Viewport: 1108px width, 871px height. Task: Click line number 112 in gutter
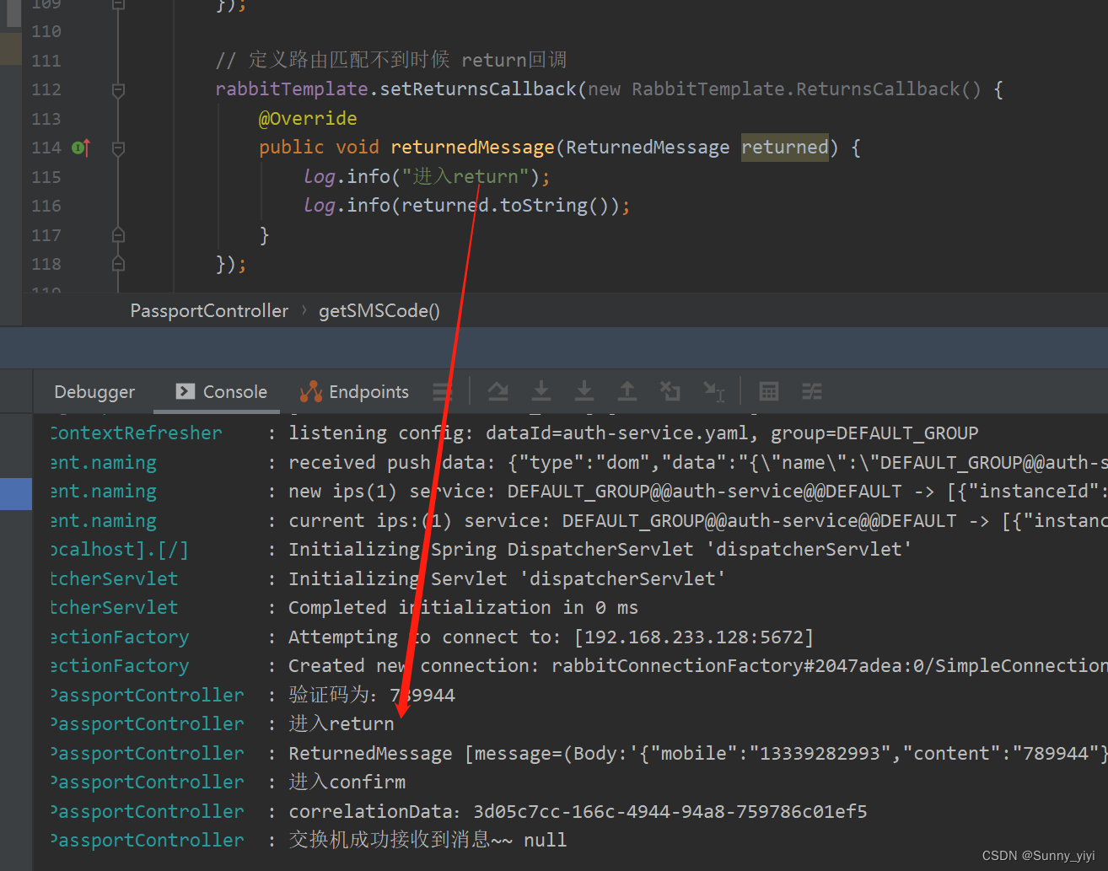pyautogui.click(x=46, y=90)
